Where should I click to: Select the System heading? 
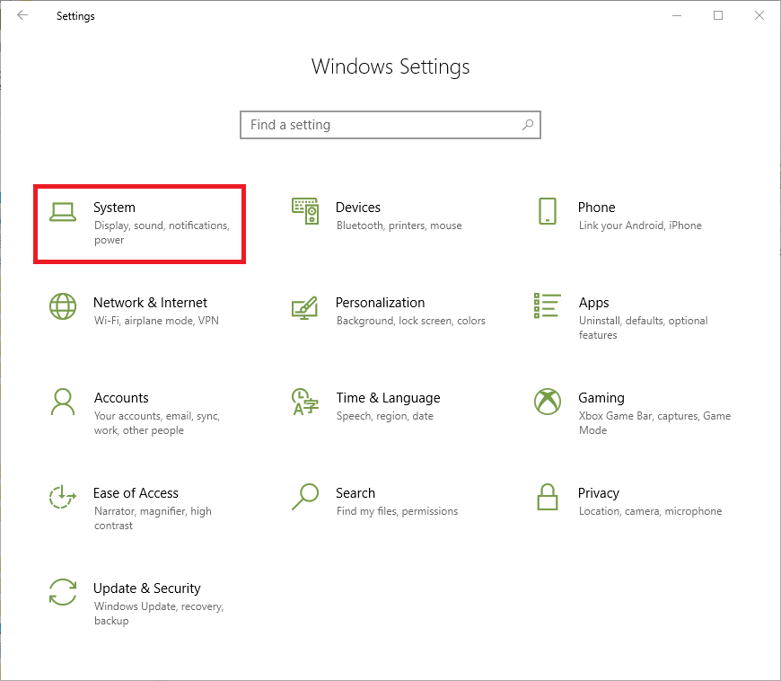pyautogui.click(x=114, y=208)
